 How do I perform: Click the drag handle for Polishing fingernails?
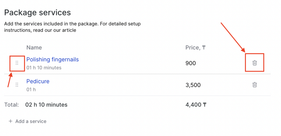(x=17, y=63)
